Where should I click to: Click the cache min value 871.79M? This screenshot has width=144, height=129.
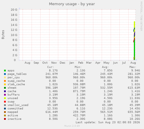[79, 91]
